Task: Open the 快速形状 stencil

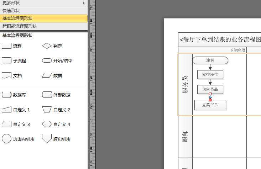Action: [44, 10]
